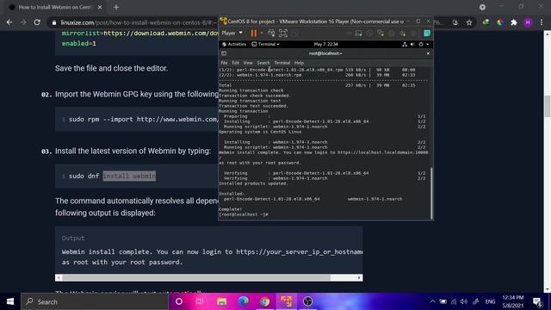Open the Windows Start menu

[x=10, y=301]
